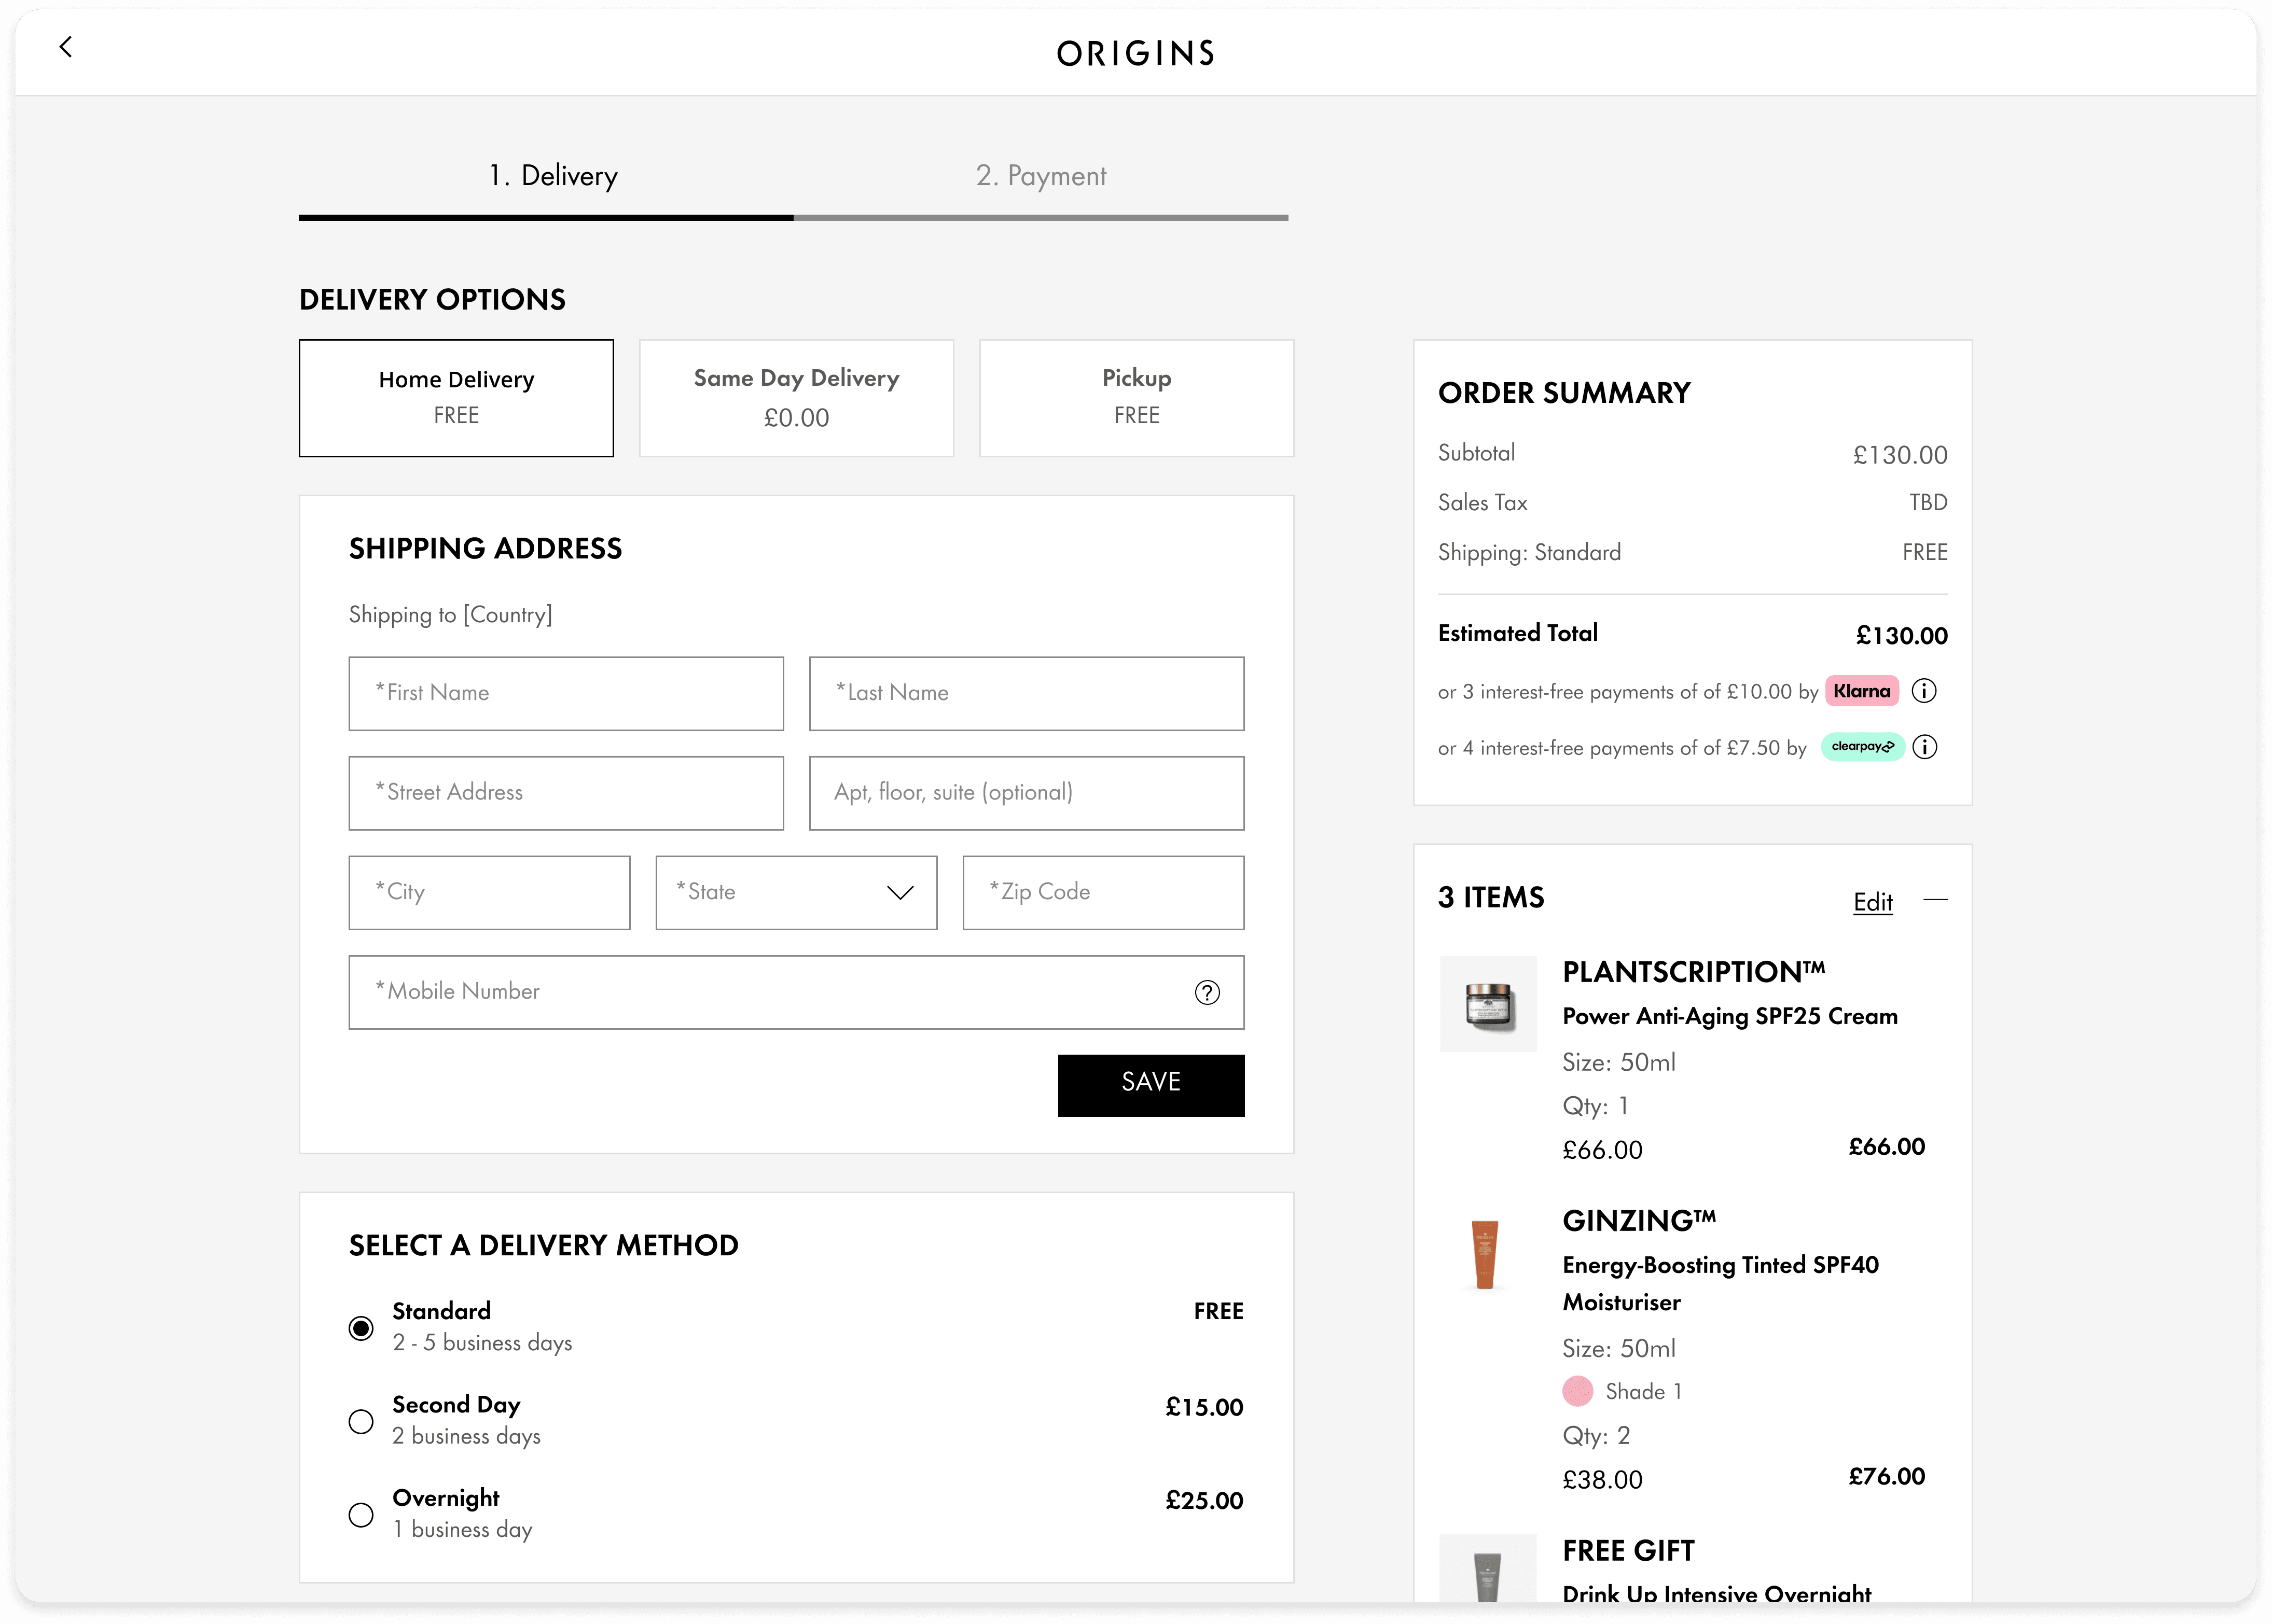Open the State dropdown
The image size is (2272, 1624).
click(x=796, y=892)
